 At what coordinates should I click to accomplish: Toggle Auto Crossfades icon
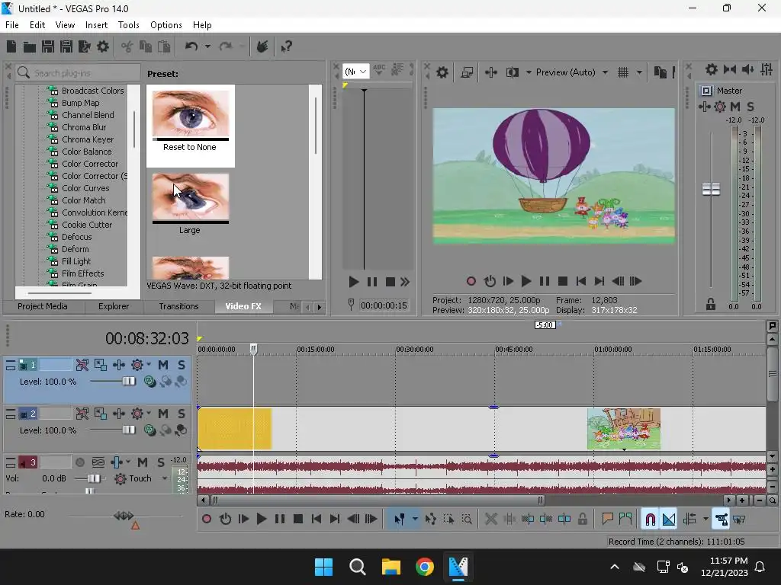pos(669,519)
